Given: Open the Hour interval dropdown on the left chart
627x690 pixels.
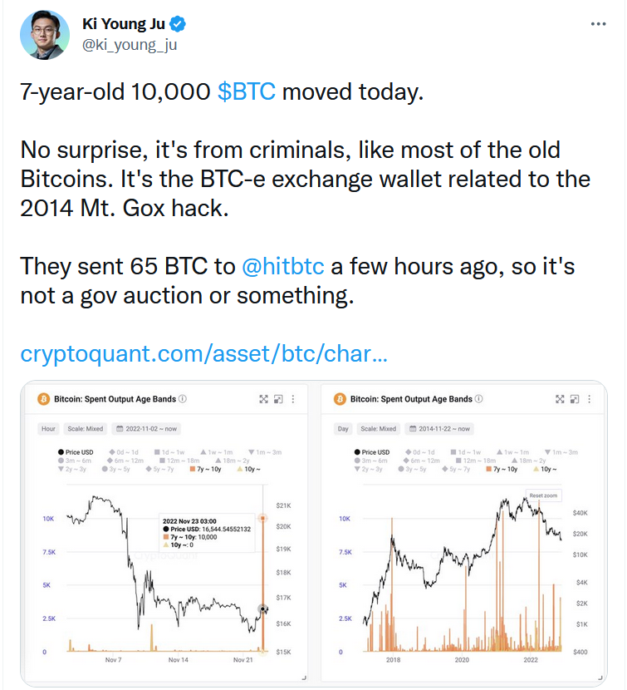Looking at the screenshot, I should [x=49, y=429].
